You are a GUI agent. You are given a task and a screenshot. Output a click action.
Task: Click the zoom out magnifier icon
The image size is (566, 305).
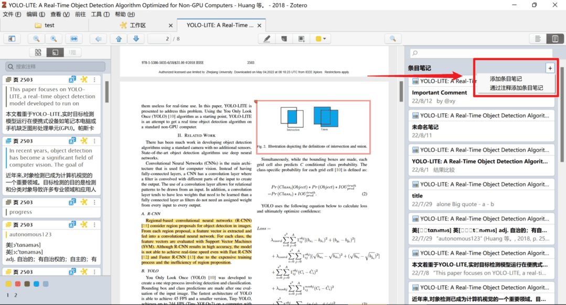[x=36, y=39]
